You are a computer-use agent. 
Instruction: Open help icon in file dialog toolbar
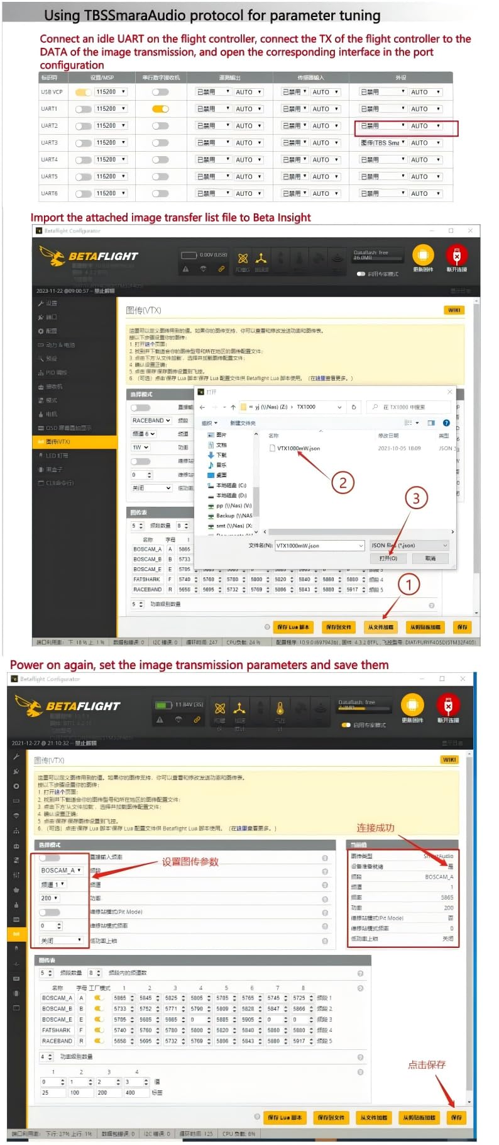coord(446,423)
